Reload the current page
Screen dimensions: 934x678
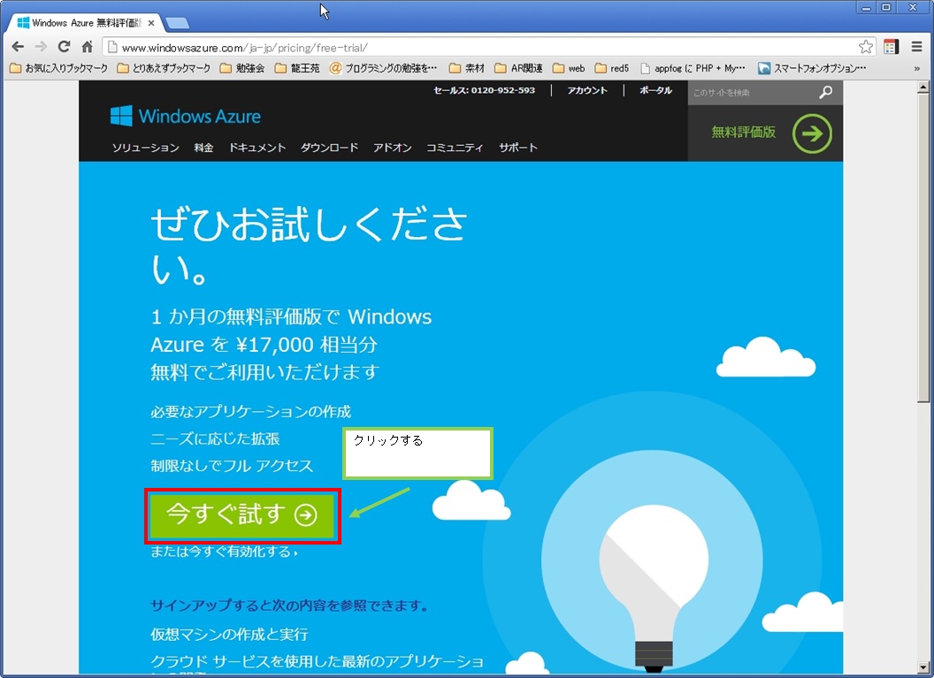click(64, 47)
